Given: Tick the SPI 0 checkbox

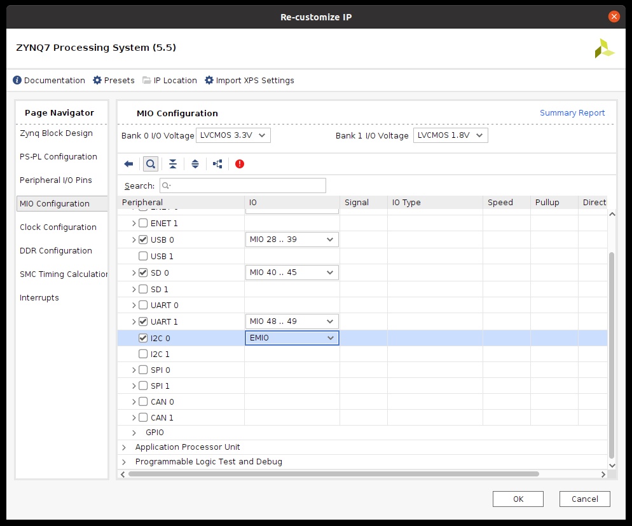Looking at the screenshot, I should coord(143,370).
